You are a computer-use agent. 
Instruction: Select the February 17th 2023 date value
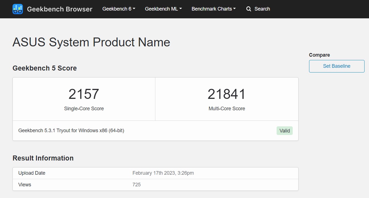point(163,173)
